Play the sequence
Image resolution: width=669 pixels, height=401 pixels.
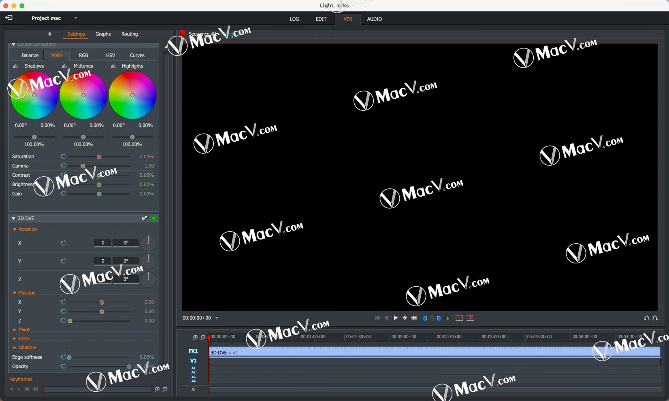396,318
